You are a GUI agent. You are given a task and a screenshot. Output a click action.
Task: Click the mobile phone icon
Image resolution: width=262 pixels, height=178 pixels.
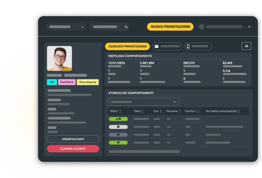(x=188, y=46)
